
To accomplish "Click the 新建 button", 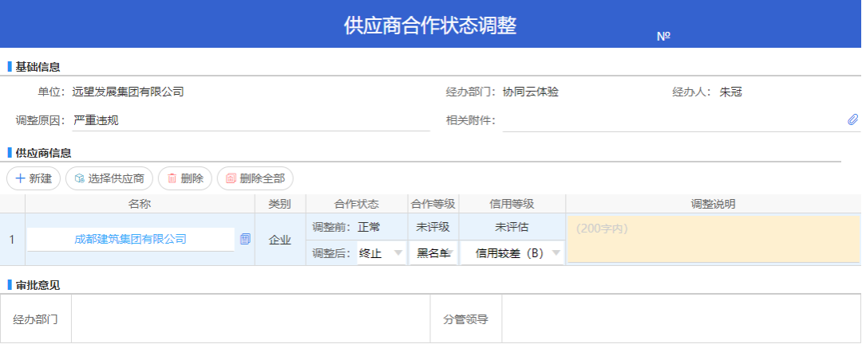I will (34, 178).
